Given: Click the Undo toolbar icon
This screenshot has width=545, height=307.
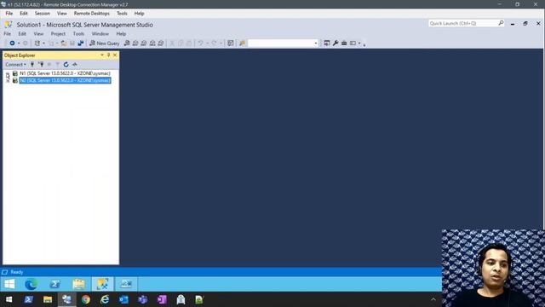Looking at the screenshot, I should point(201,43).
